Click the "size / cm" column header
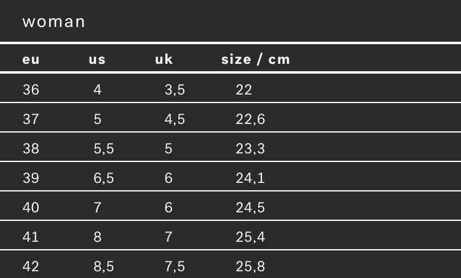The width and height of the screenshot is (461, 278). pyautogui.click(x=255, y=60)
